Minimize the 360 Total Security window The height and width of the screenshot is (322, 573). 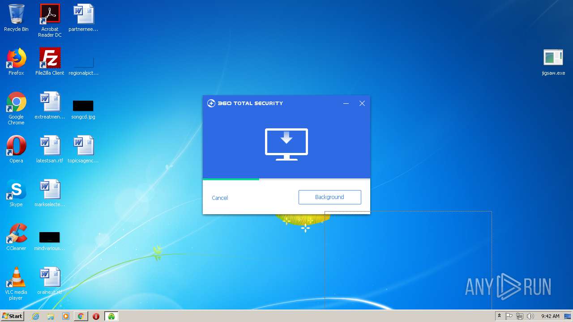(346, 103)
